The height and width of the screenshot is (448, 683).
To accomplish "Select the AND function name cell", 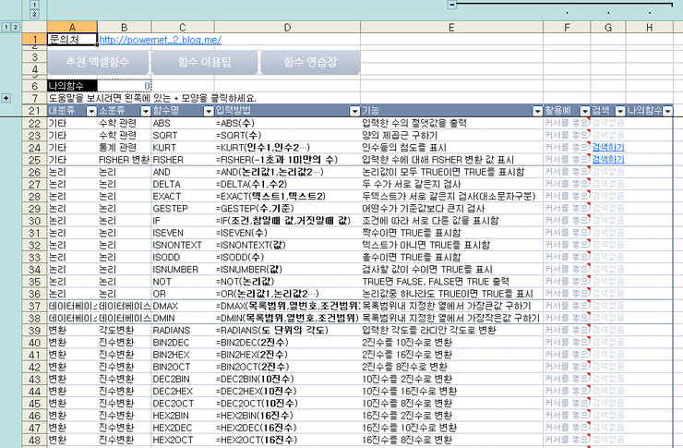I will click(x=183, y=172).
